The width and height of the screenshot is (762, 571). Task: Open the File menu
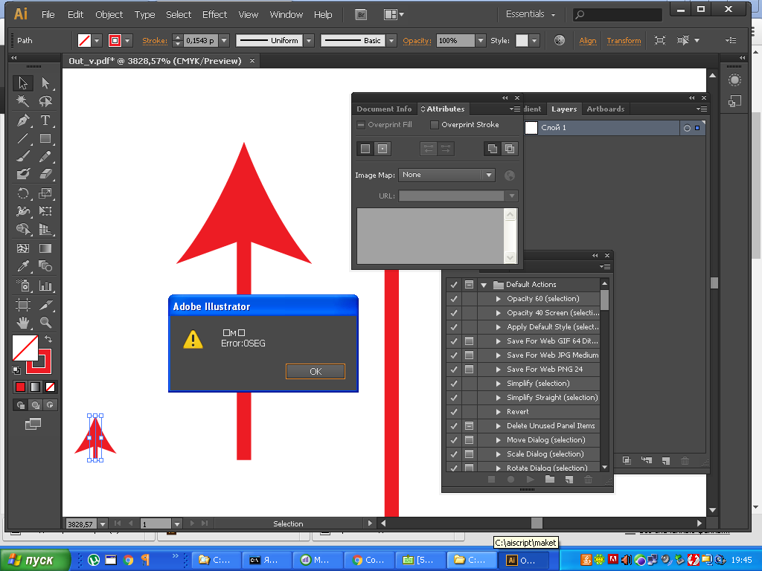point(48,15)
